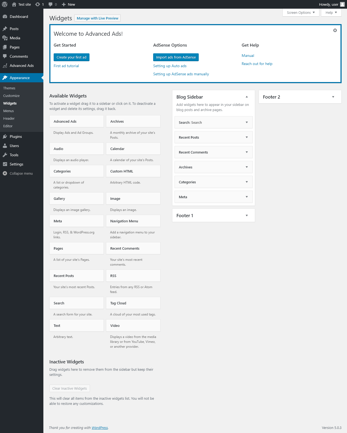Select the Widgets submenu item
The image size is (347, 433).
[10, 103]
